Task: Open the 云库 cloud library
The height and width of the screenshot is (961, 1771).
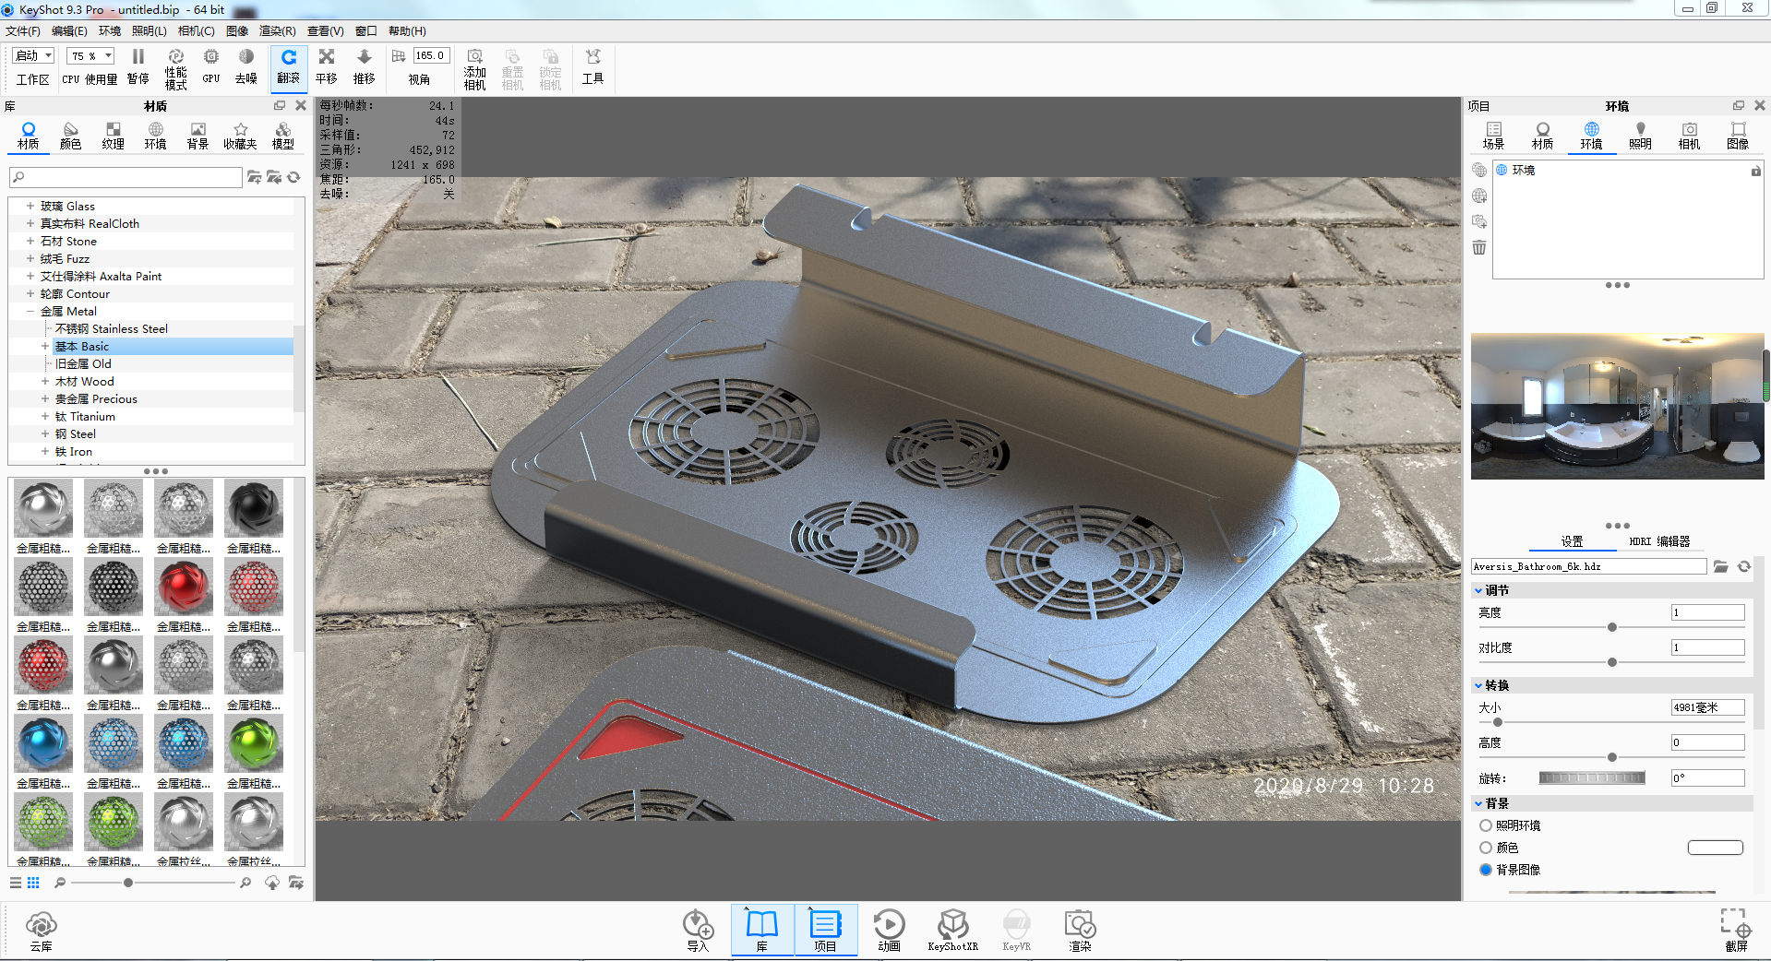Action: click(42, 930)
